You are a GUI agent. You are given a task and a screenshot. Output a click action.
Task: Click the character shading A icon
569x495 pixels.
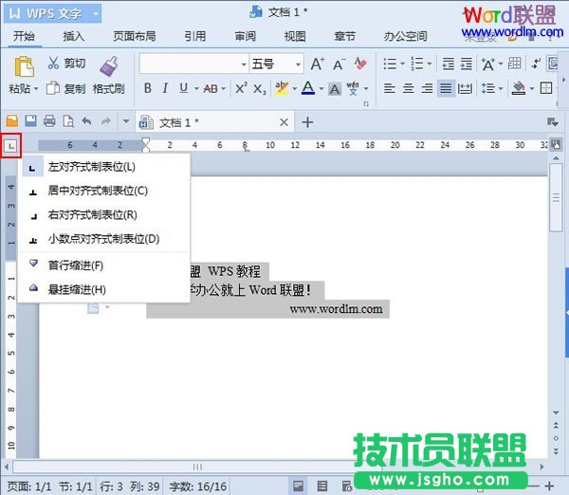coord(335,88)
